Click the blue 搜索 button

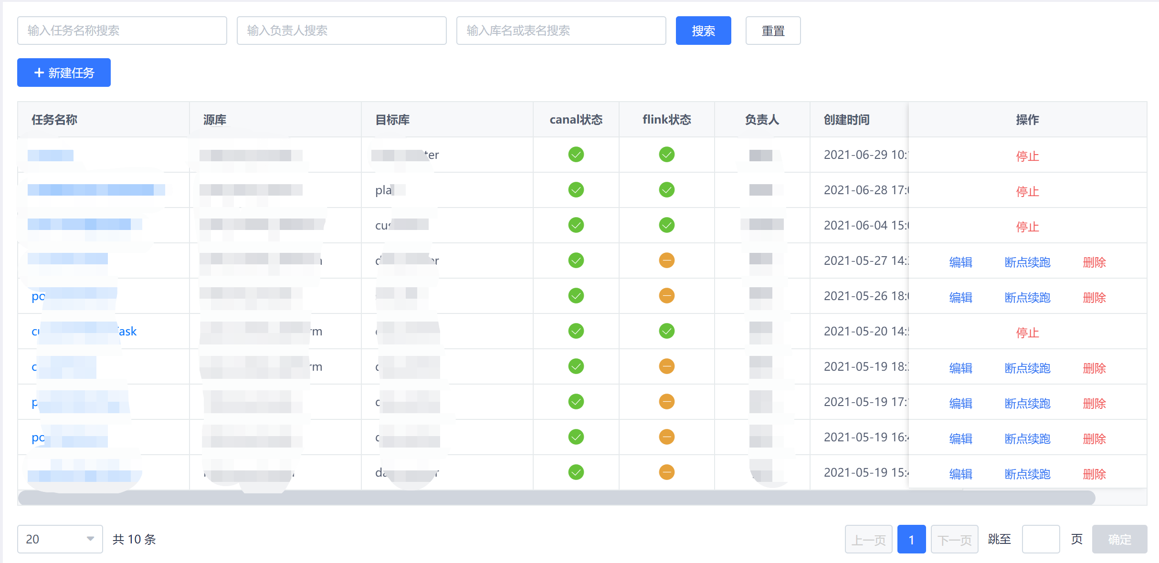point(703,31)
